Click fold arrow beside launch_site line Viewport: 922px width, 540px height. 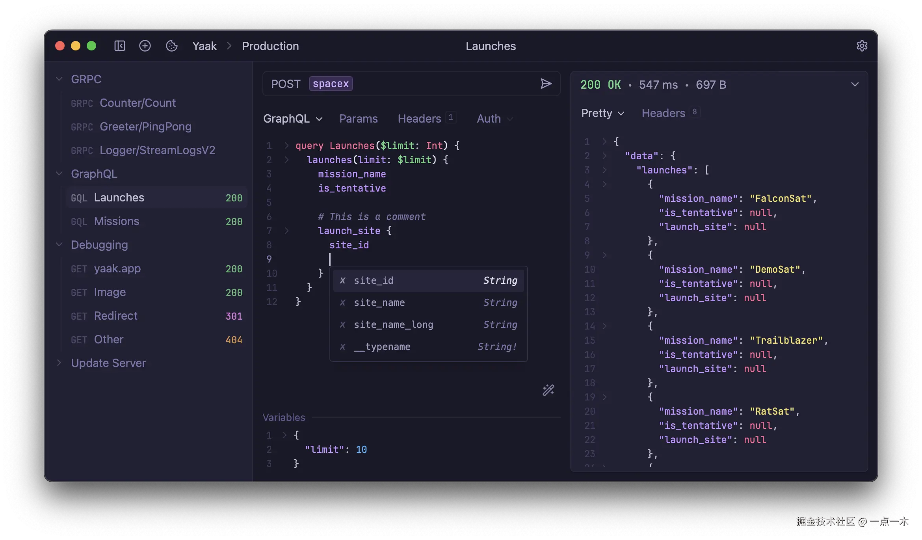[x=286, y=231]
